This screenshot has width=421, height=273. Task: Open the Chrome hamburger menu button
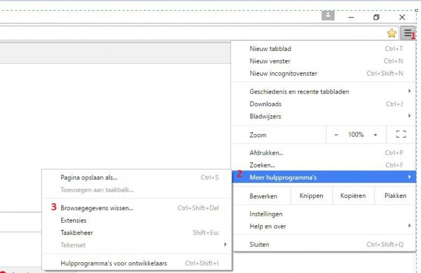tap(408, 33)
